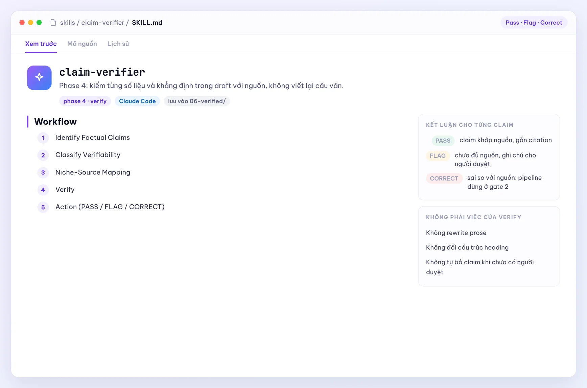Open the Mã nguồn tab
Screen dimensions: 587x388
pos(82,44)
